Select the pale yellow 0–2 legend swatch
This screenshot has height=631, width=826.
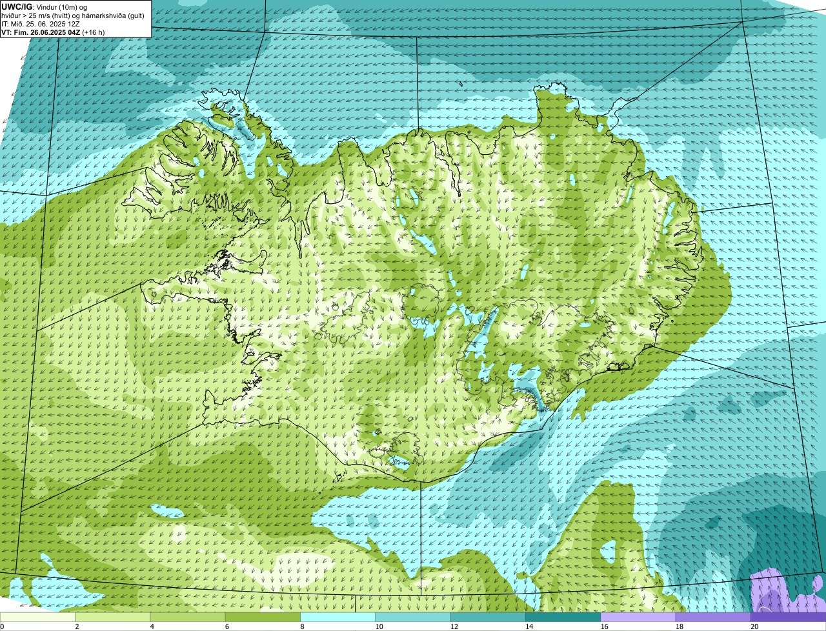[x=38, y=617]
